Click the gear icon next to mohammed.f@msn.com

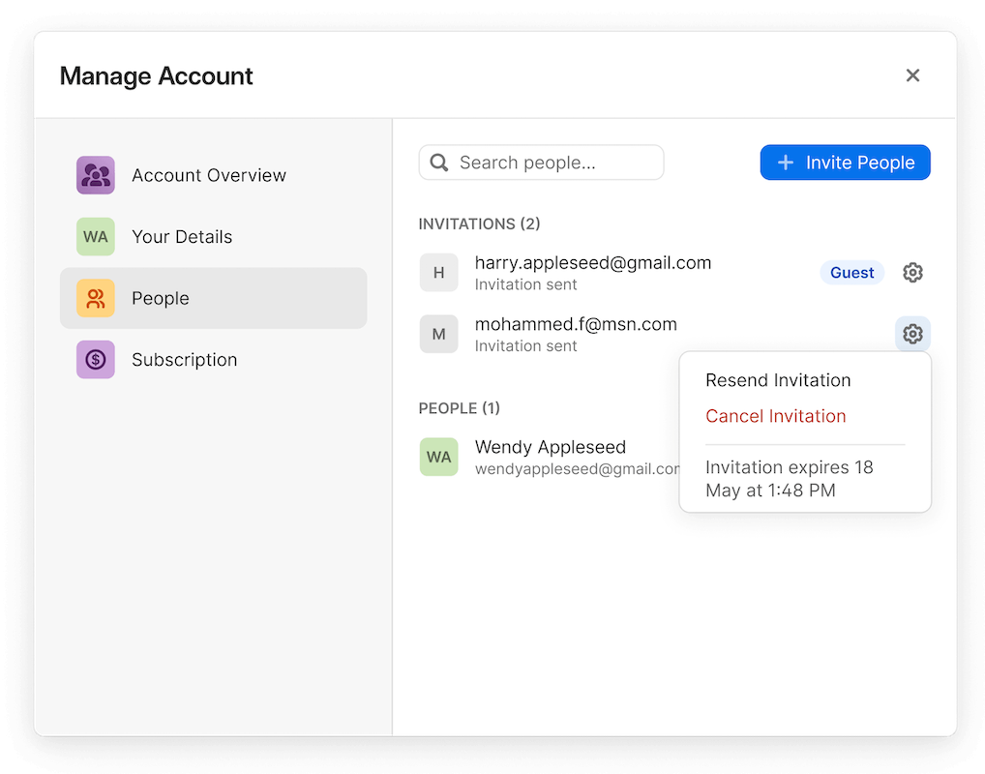912,333
